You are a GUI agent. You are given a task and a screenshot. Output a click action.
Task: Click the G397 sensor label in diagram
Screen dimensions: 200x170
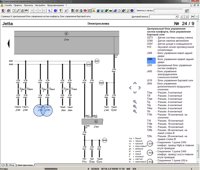[x=114, y=110]
